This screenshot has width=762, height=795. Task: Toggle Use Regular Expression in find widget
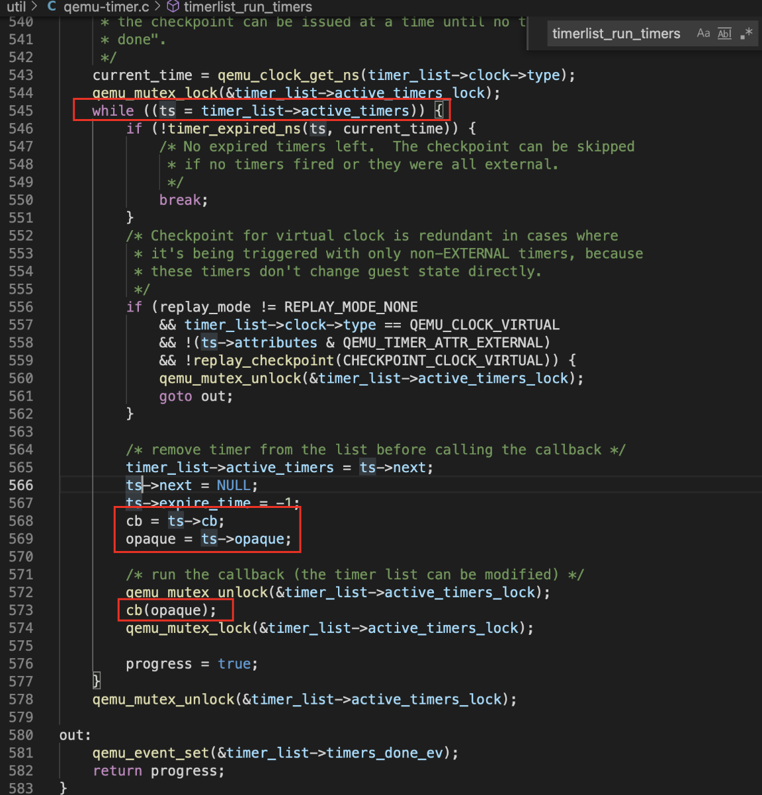[746, 33]
